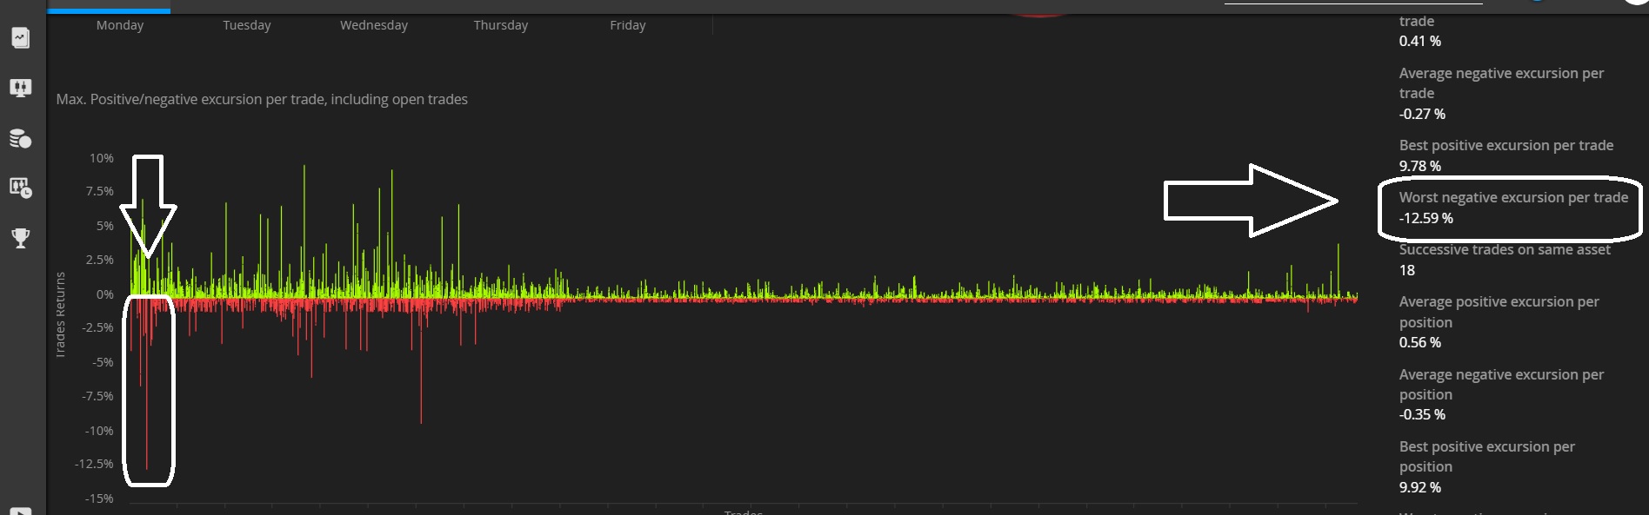Viewport: 1649px width, 515px height.
Task: Open the stacked coins sidebar icon
Action: pyautogui.click(x=20, y=138)
